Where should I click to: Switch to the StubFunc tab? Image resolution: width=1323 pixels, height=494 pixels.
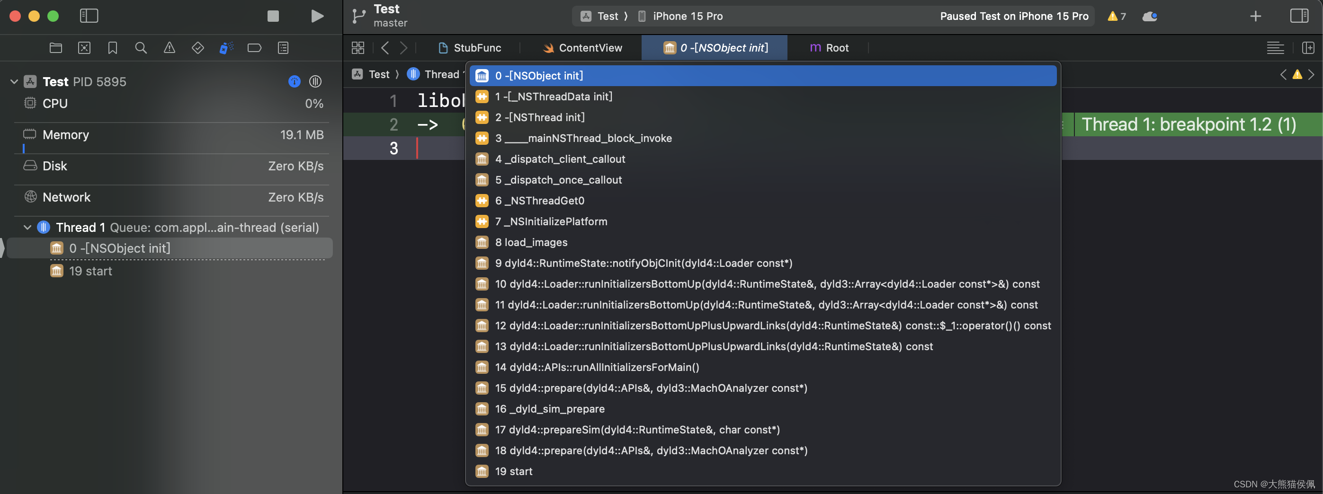[469, 48]
